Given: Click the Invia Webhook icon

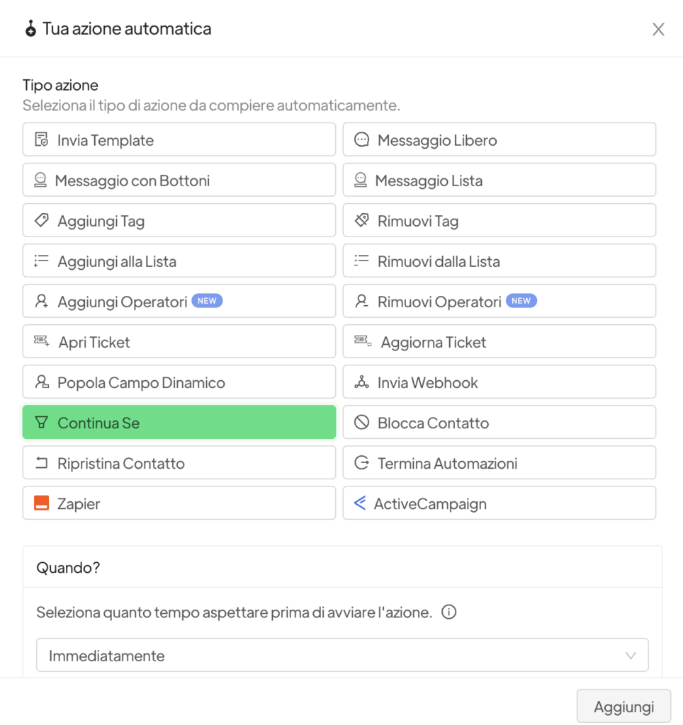Looking at the screenshot, I should (361, 382).
